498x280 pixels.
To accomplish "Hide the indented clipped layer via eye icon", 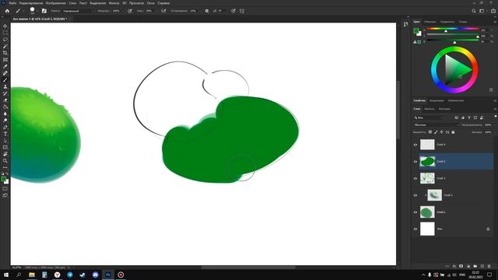I will (416, 195).
